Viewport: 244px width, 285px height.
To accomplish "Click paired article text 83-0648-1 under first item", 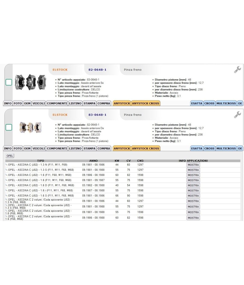I will point(93,80).
